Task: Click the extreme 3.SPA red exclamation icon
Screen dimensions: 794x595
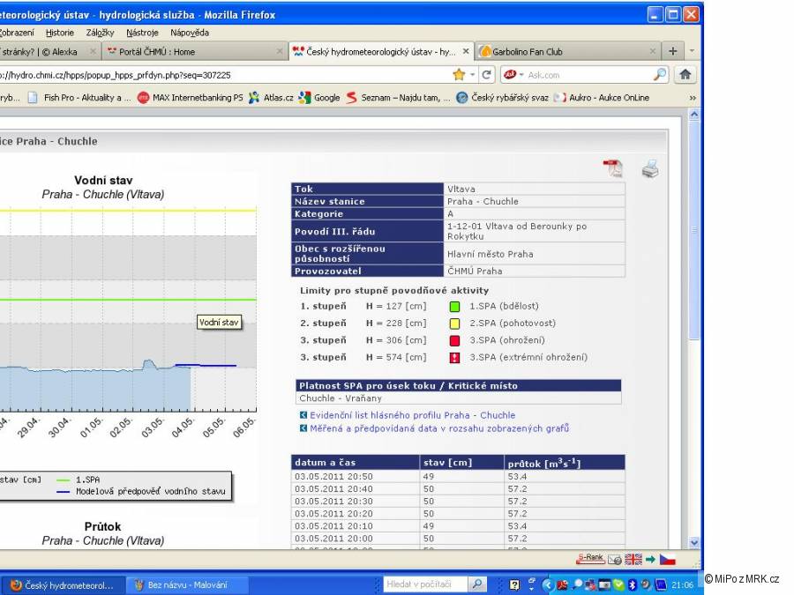Action: [x=454, y=358]
